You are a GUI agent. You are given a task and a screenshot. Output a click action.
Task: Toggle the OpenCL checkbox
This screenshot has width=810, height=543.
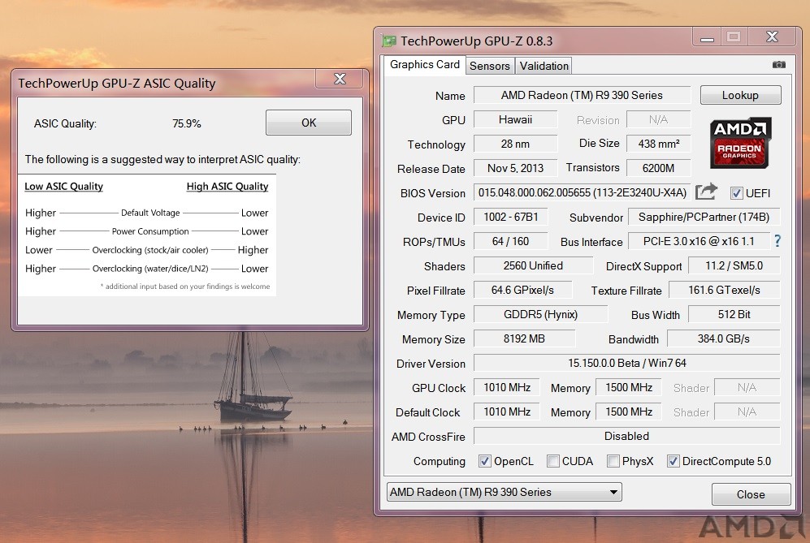484,461
